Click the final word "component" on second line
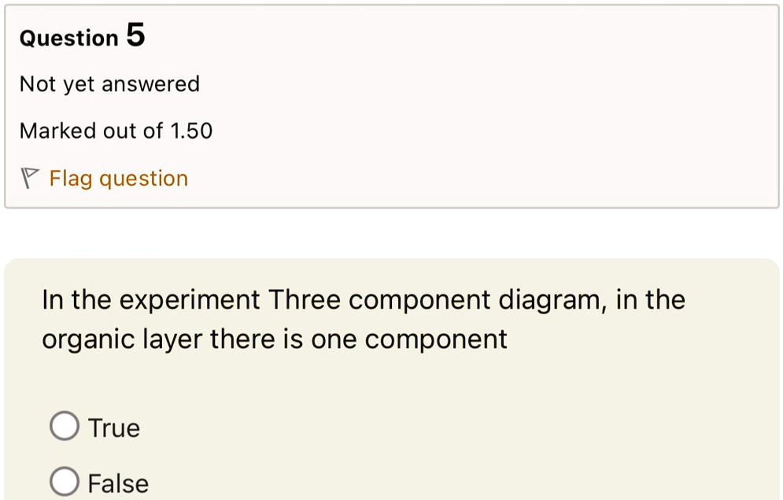This screenshot has width=783, height=500. point(436,341)
